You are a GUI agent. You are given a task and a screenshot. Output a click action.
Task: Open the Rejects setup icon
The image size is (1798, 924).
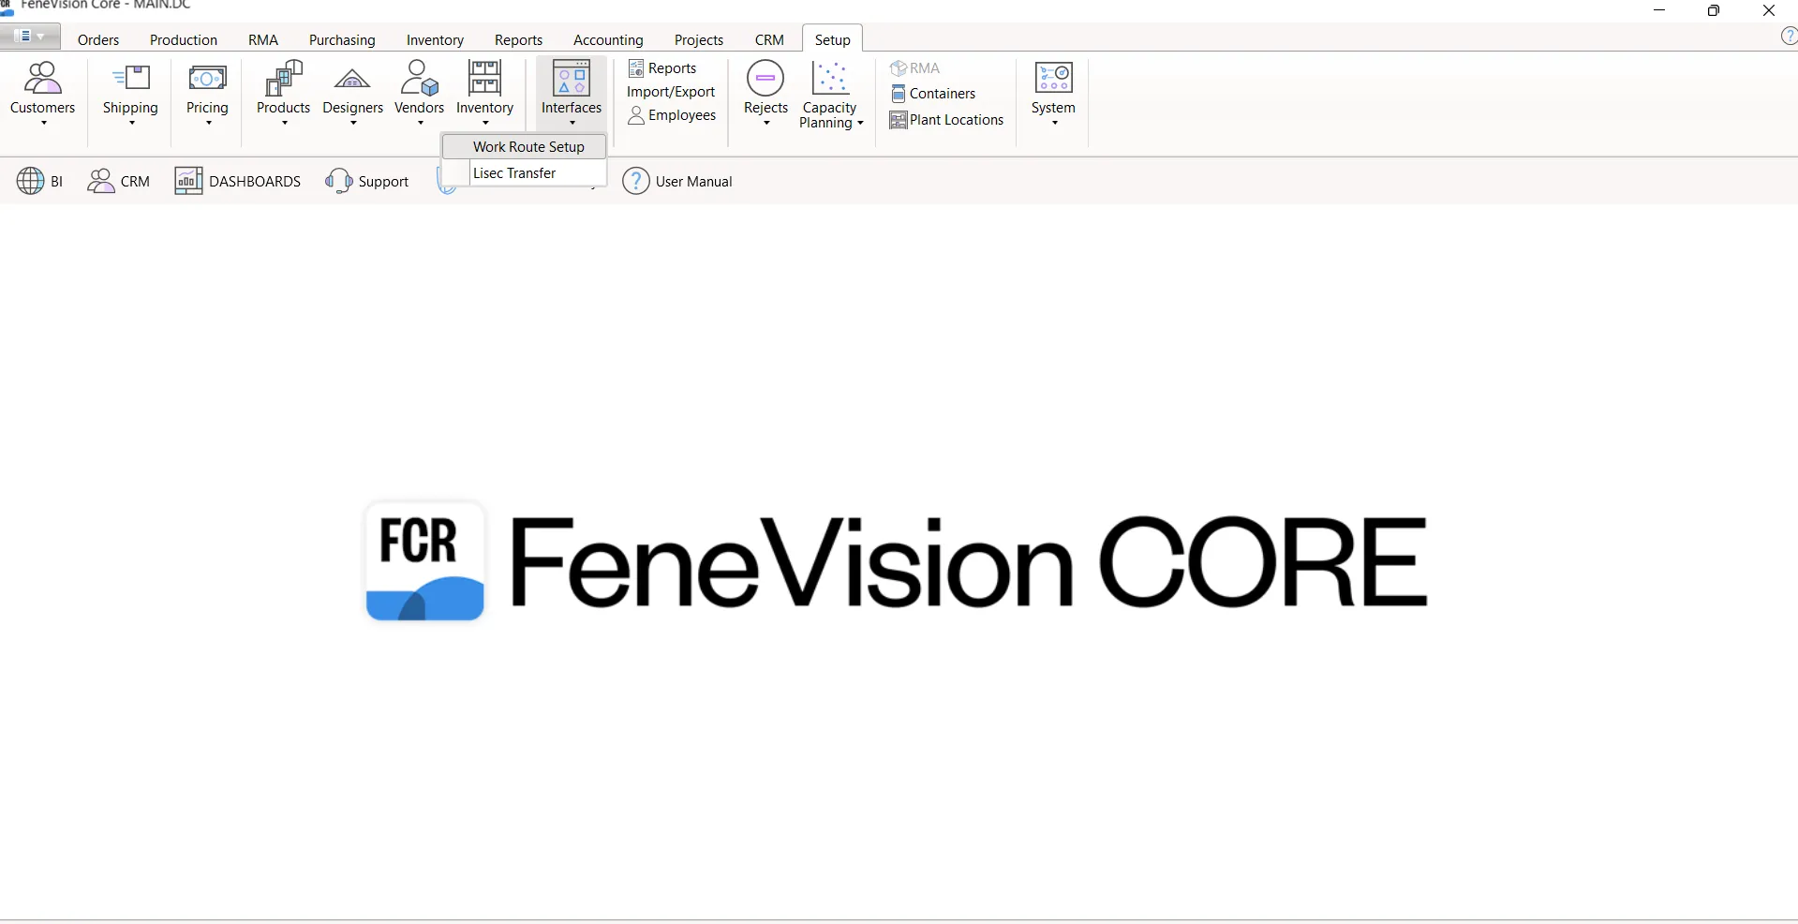765,79
